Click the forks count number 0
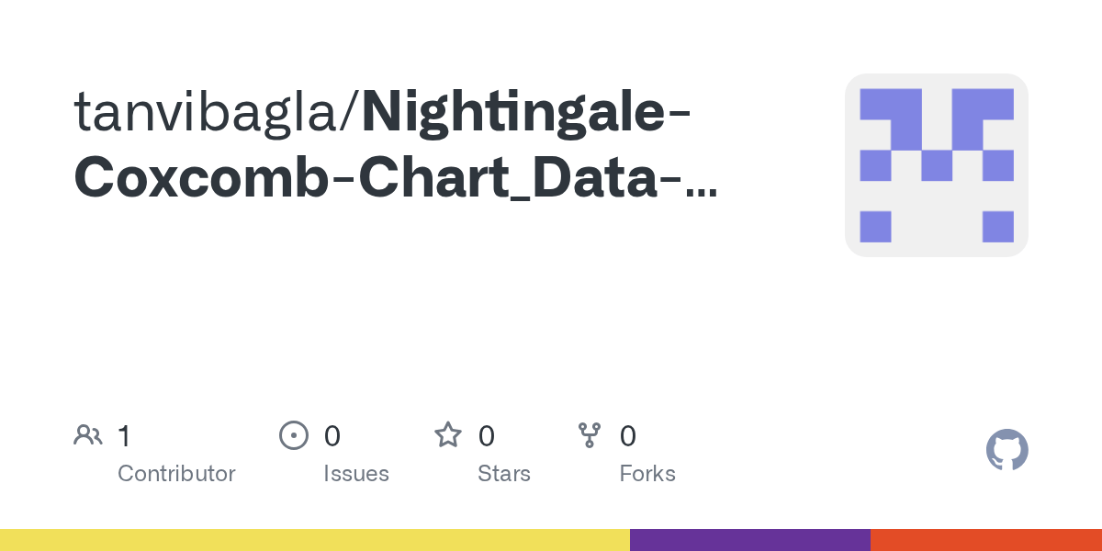The image size is (1102, 551). [x=628, y=435]
